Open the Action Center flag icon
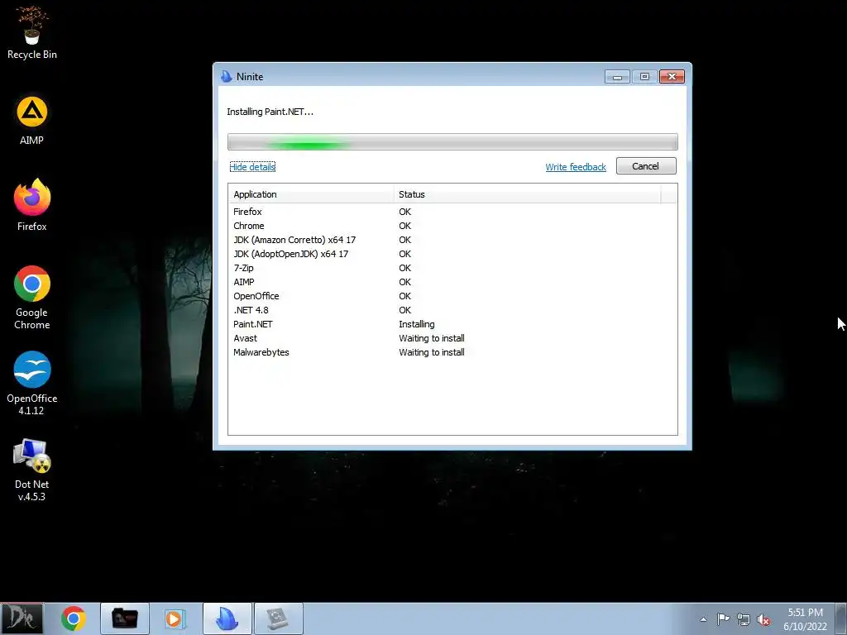This screenshot has width=847, height=635. tap(723, 619)
